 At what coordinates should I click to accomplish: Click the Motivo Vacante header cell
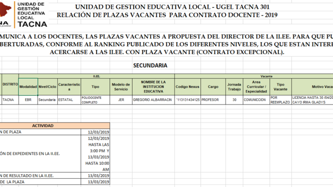click(x=312, y=87)
